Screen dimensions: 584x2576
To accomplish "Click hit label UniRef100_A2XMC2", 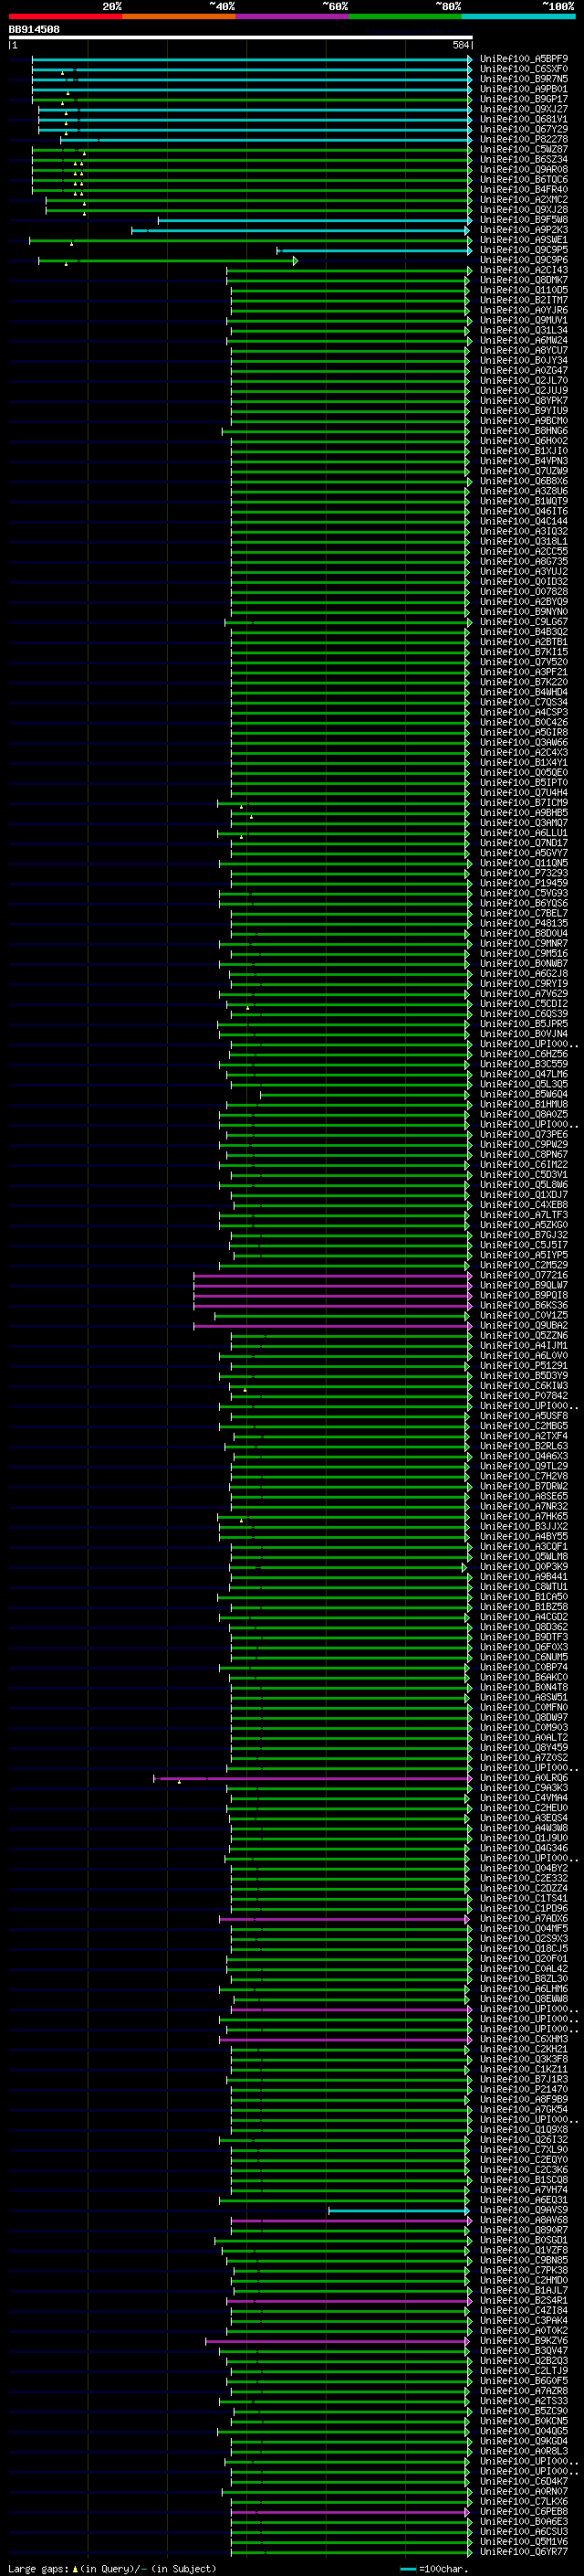I will [x=523, y=199].
